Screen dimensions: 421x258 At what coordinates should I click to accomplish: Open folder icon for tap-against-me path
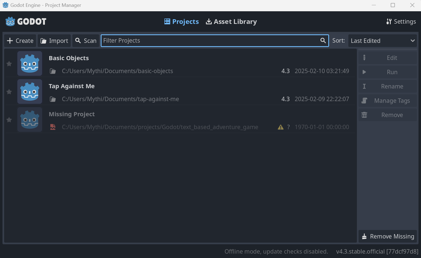[53, 99]
